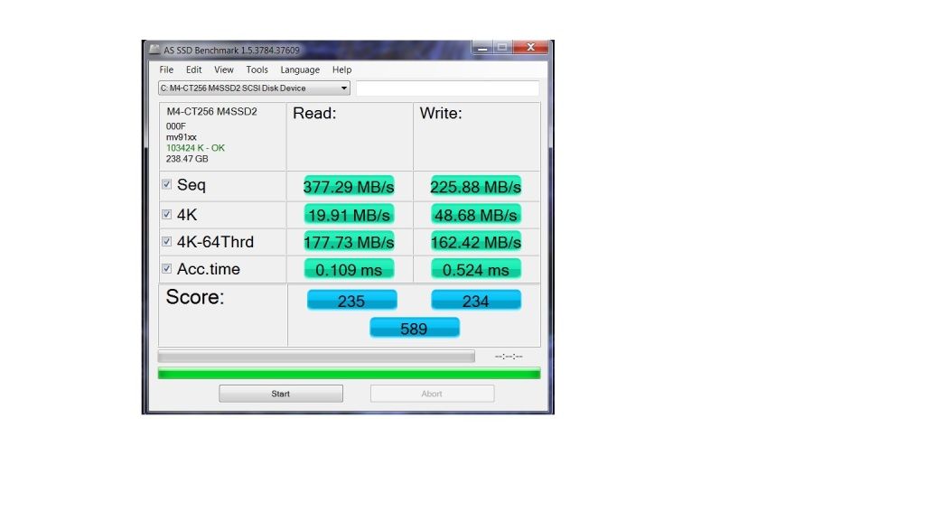Image resolution: width=925 pixels, height=520 pixels.
Task: Click the Write: column header
Action: click(441, 113)
